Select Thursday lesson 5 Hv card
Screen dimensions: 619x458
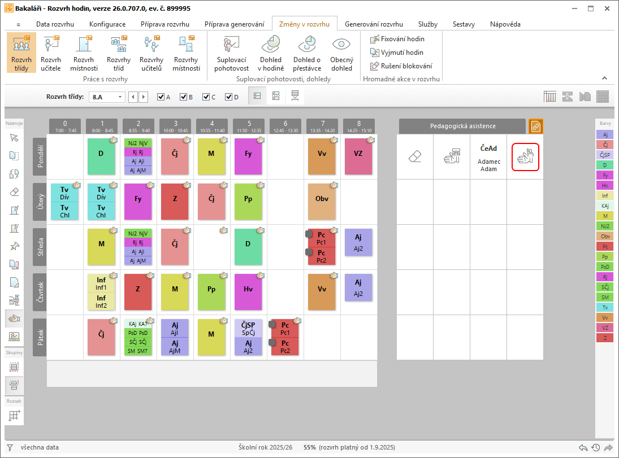click(248, 291)
